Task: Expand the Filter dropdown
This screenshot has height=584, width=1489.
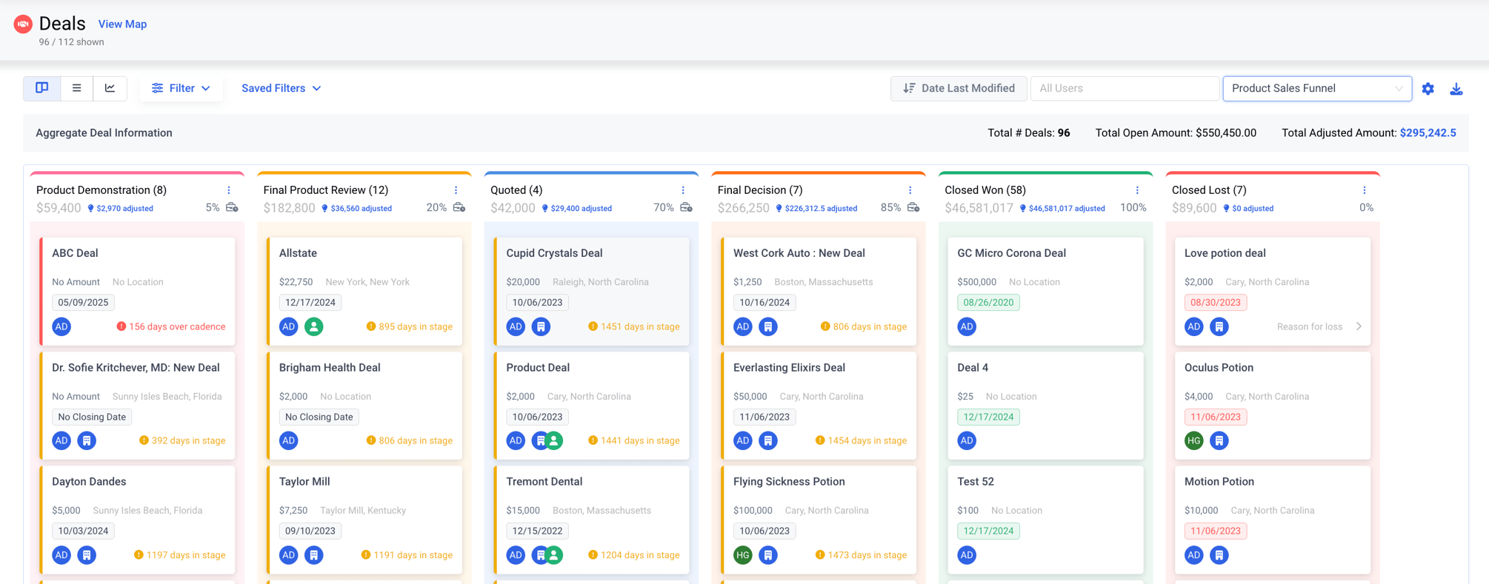Action: click(x=181, y=88)
